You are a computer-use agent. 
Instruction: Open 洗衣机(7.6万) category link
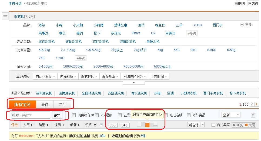tap(25, 16)
